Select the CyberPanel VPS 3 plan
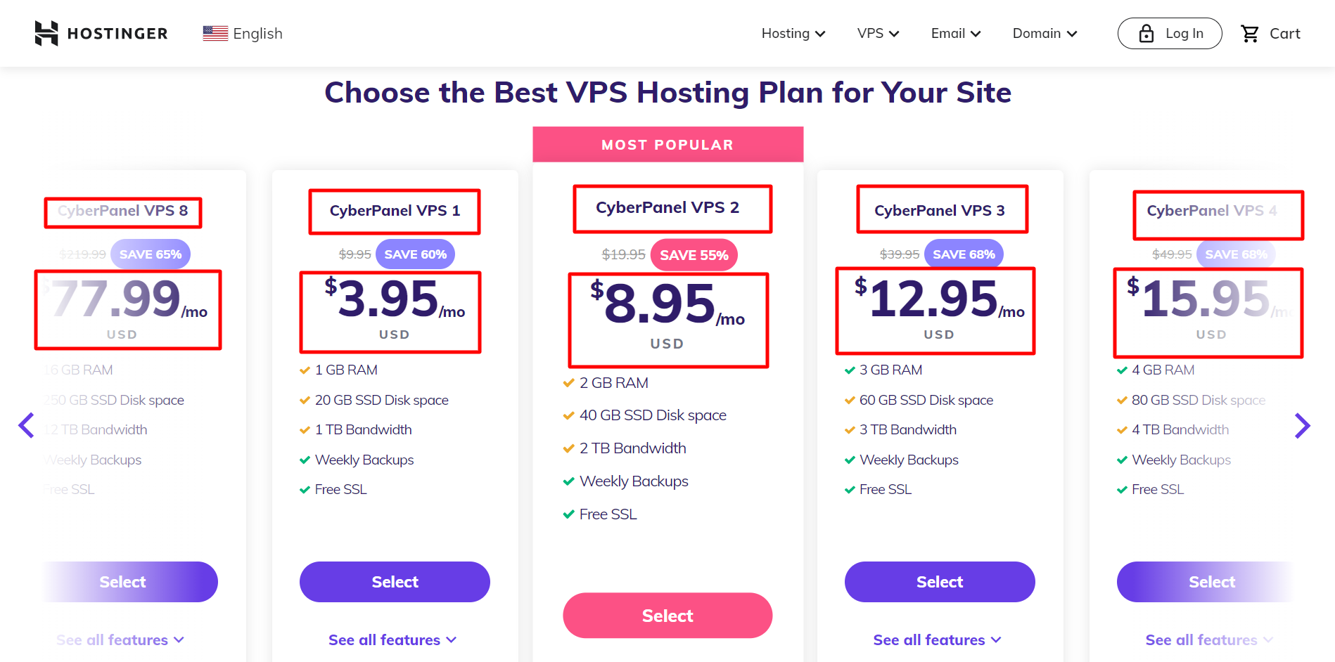The height and width of the screenshot is (662, 1335). click(x=940, y=582)
